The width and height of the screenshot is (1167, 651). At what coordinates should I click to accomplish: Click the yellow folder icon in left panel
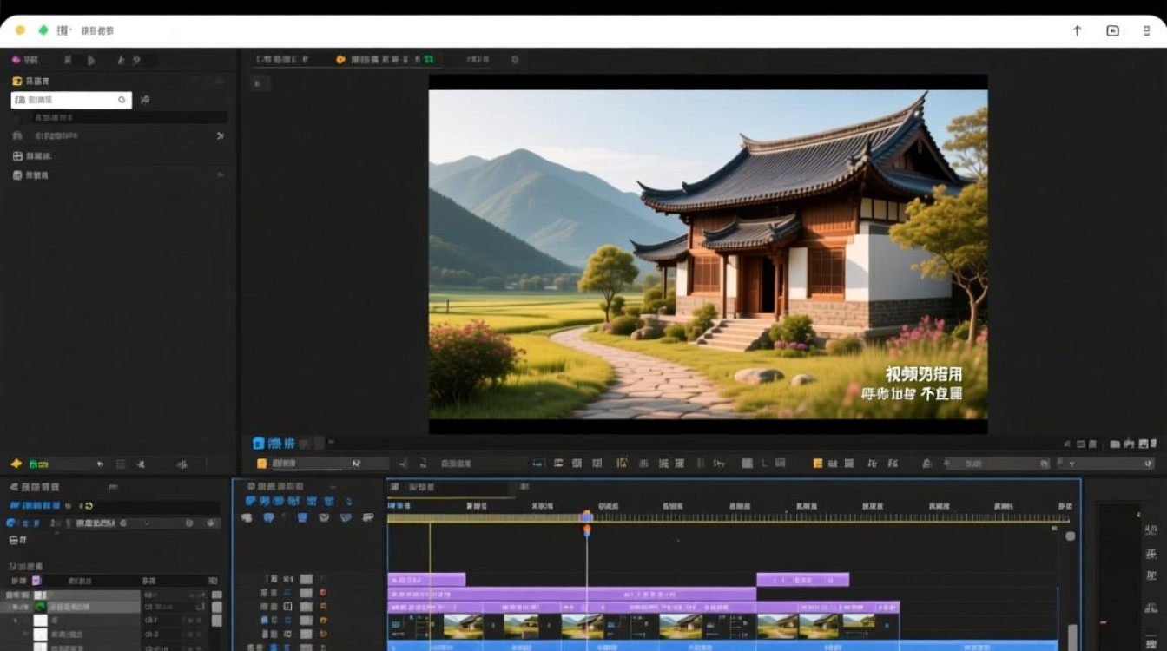(16, 81)
